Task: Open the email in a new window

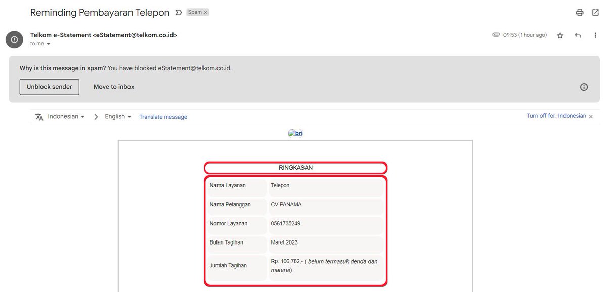Action: [595, 13]
